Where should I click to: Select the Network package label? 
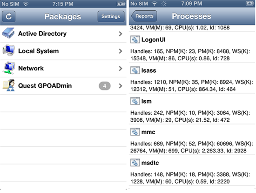pyautogui.click(x=31, y=69)
